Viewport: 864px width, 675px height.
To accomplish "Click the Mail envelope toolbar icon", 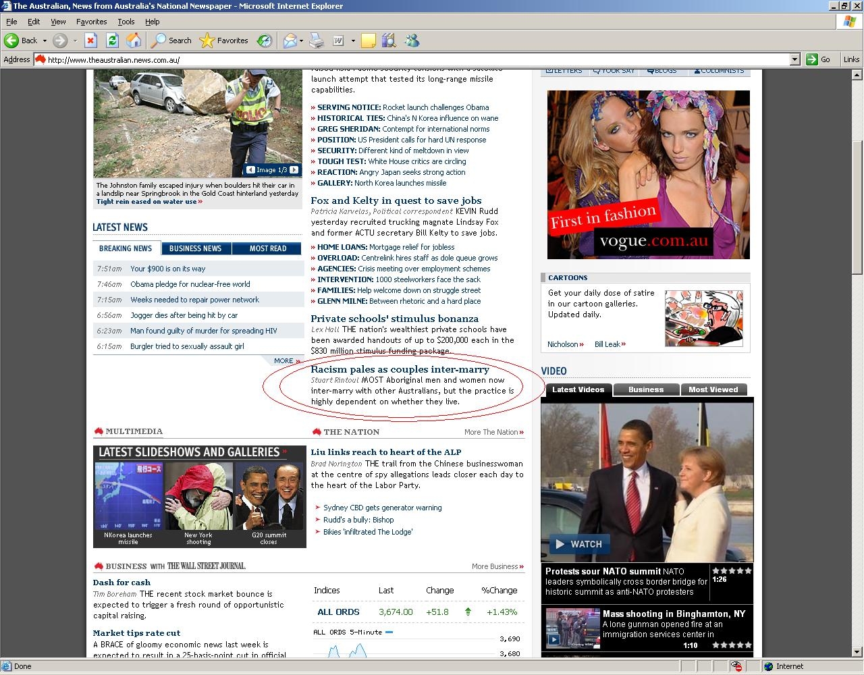I will (x=290, y=40).
